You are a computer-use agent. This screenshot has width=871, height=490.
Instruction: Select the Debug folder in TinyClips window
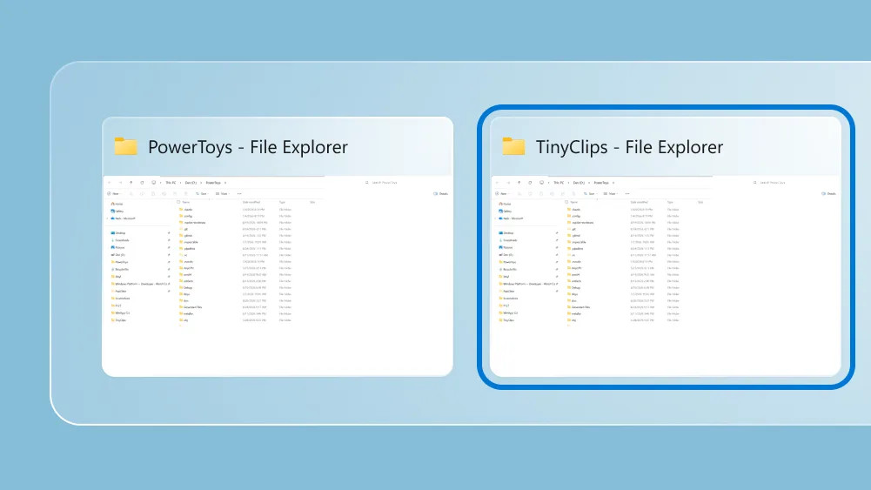[574, 288]
